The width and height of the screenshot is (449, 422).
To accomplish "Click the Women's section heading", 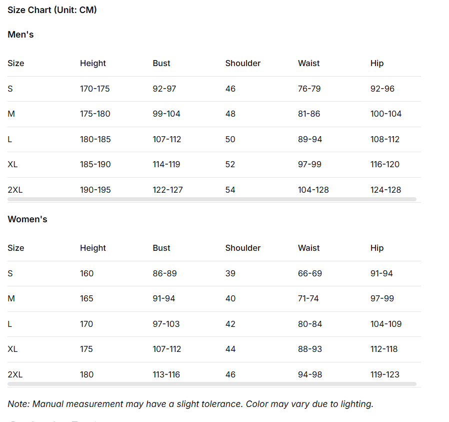I will (x=27, y=219).
